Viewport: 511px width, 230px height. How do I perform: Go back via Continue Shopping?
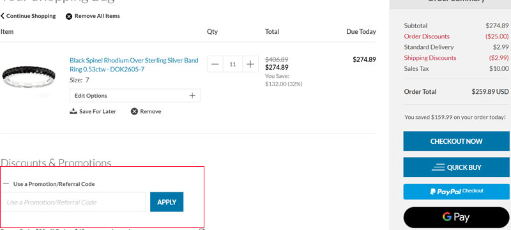click(28, 16)
